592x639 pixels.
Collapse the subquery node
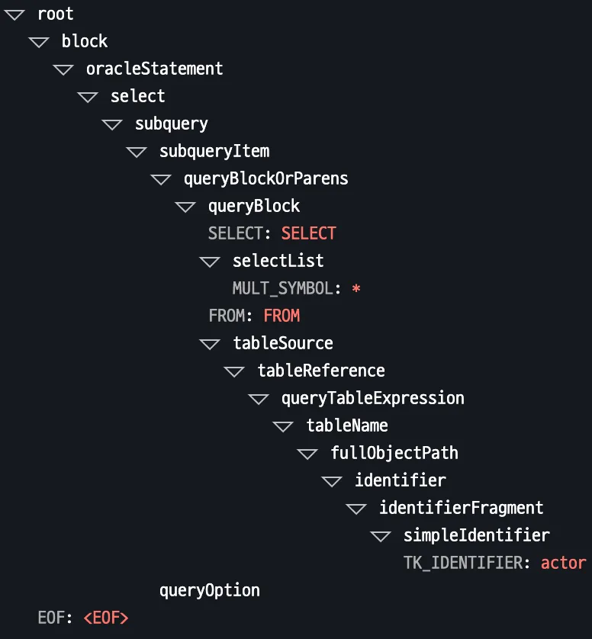pyautogui.click(x=112, y=124)
